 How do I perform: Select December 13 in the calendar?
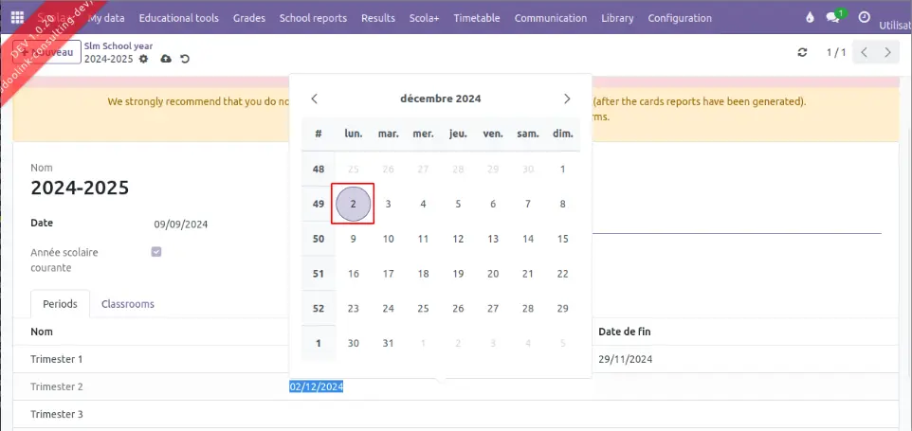[x=493, y=239]
